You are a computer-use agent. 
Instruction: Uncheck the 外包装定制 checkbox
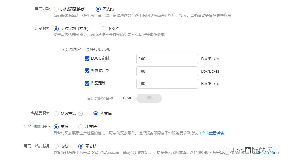pos(87,71)
